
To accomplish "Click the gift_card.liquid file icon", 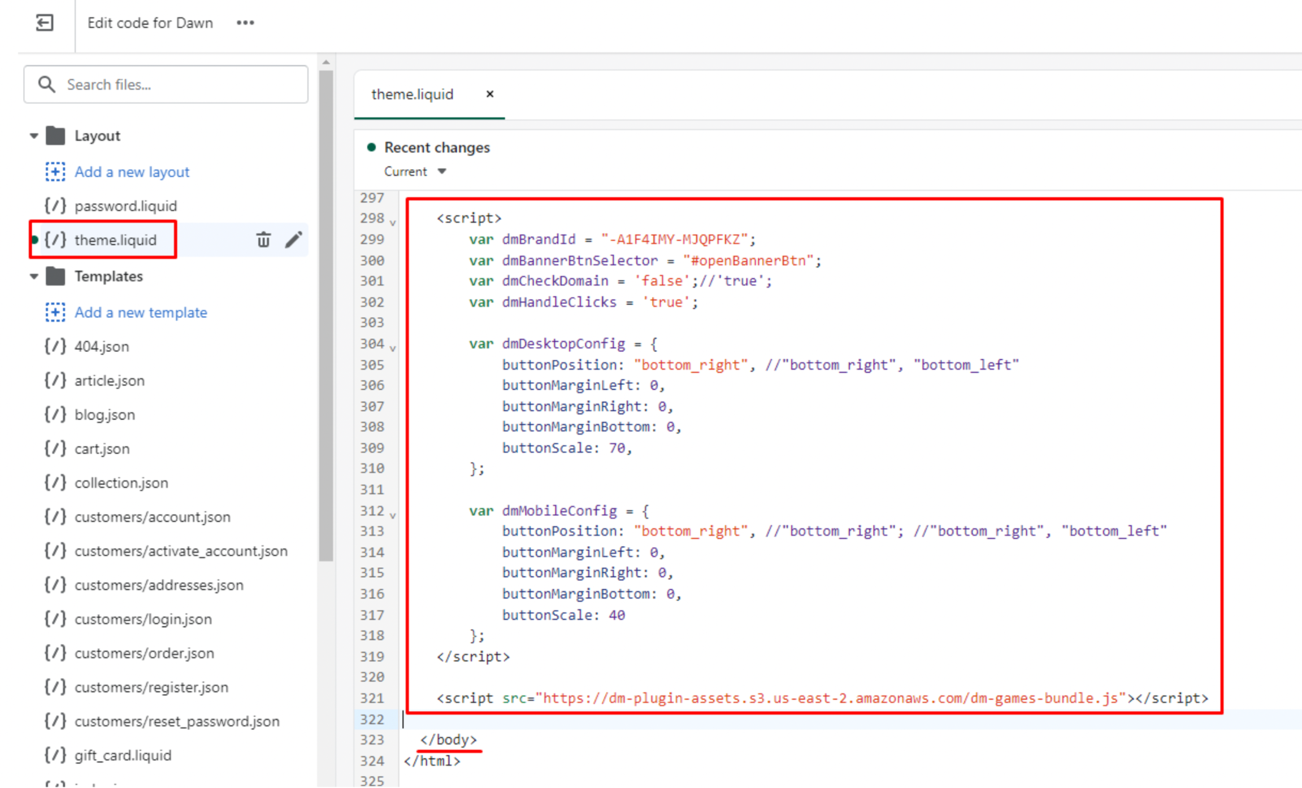I will coord(55,755).
